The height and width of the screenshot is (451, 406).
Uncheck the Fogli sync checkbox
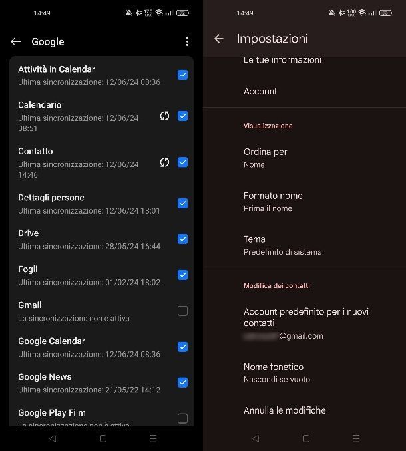pyautogui.click(x=183, y=275)
